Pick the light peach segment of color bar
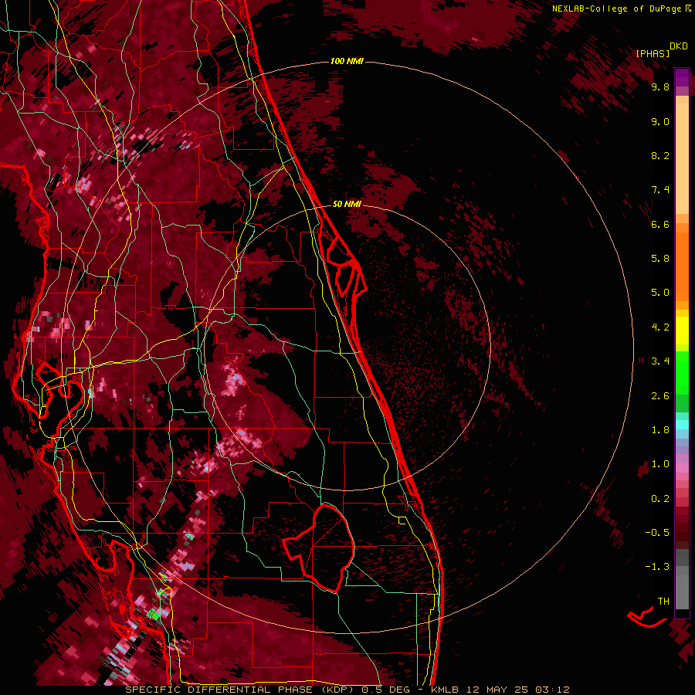 point(682,158)
